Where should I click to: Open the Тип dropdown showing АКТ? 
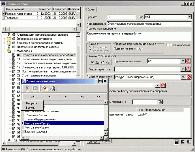189,17
